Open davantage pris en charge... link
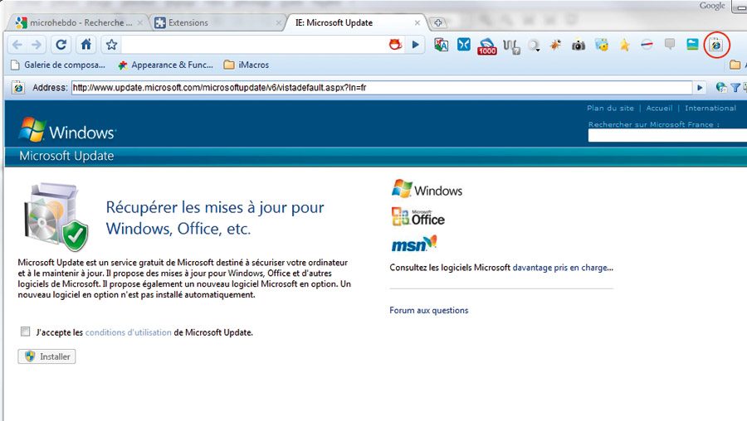The image size is (747, 421). click(563, 268)
